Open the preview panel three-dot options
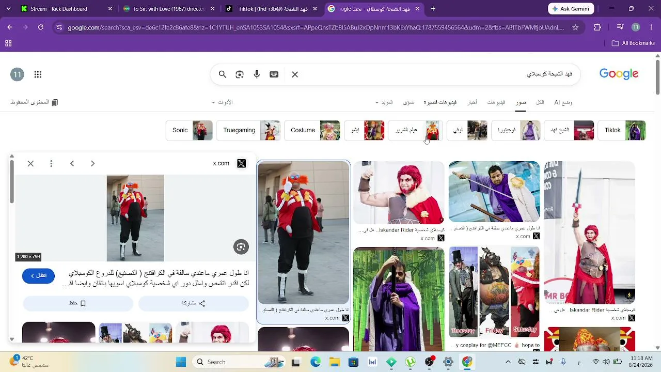 pos(51,163)
